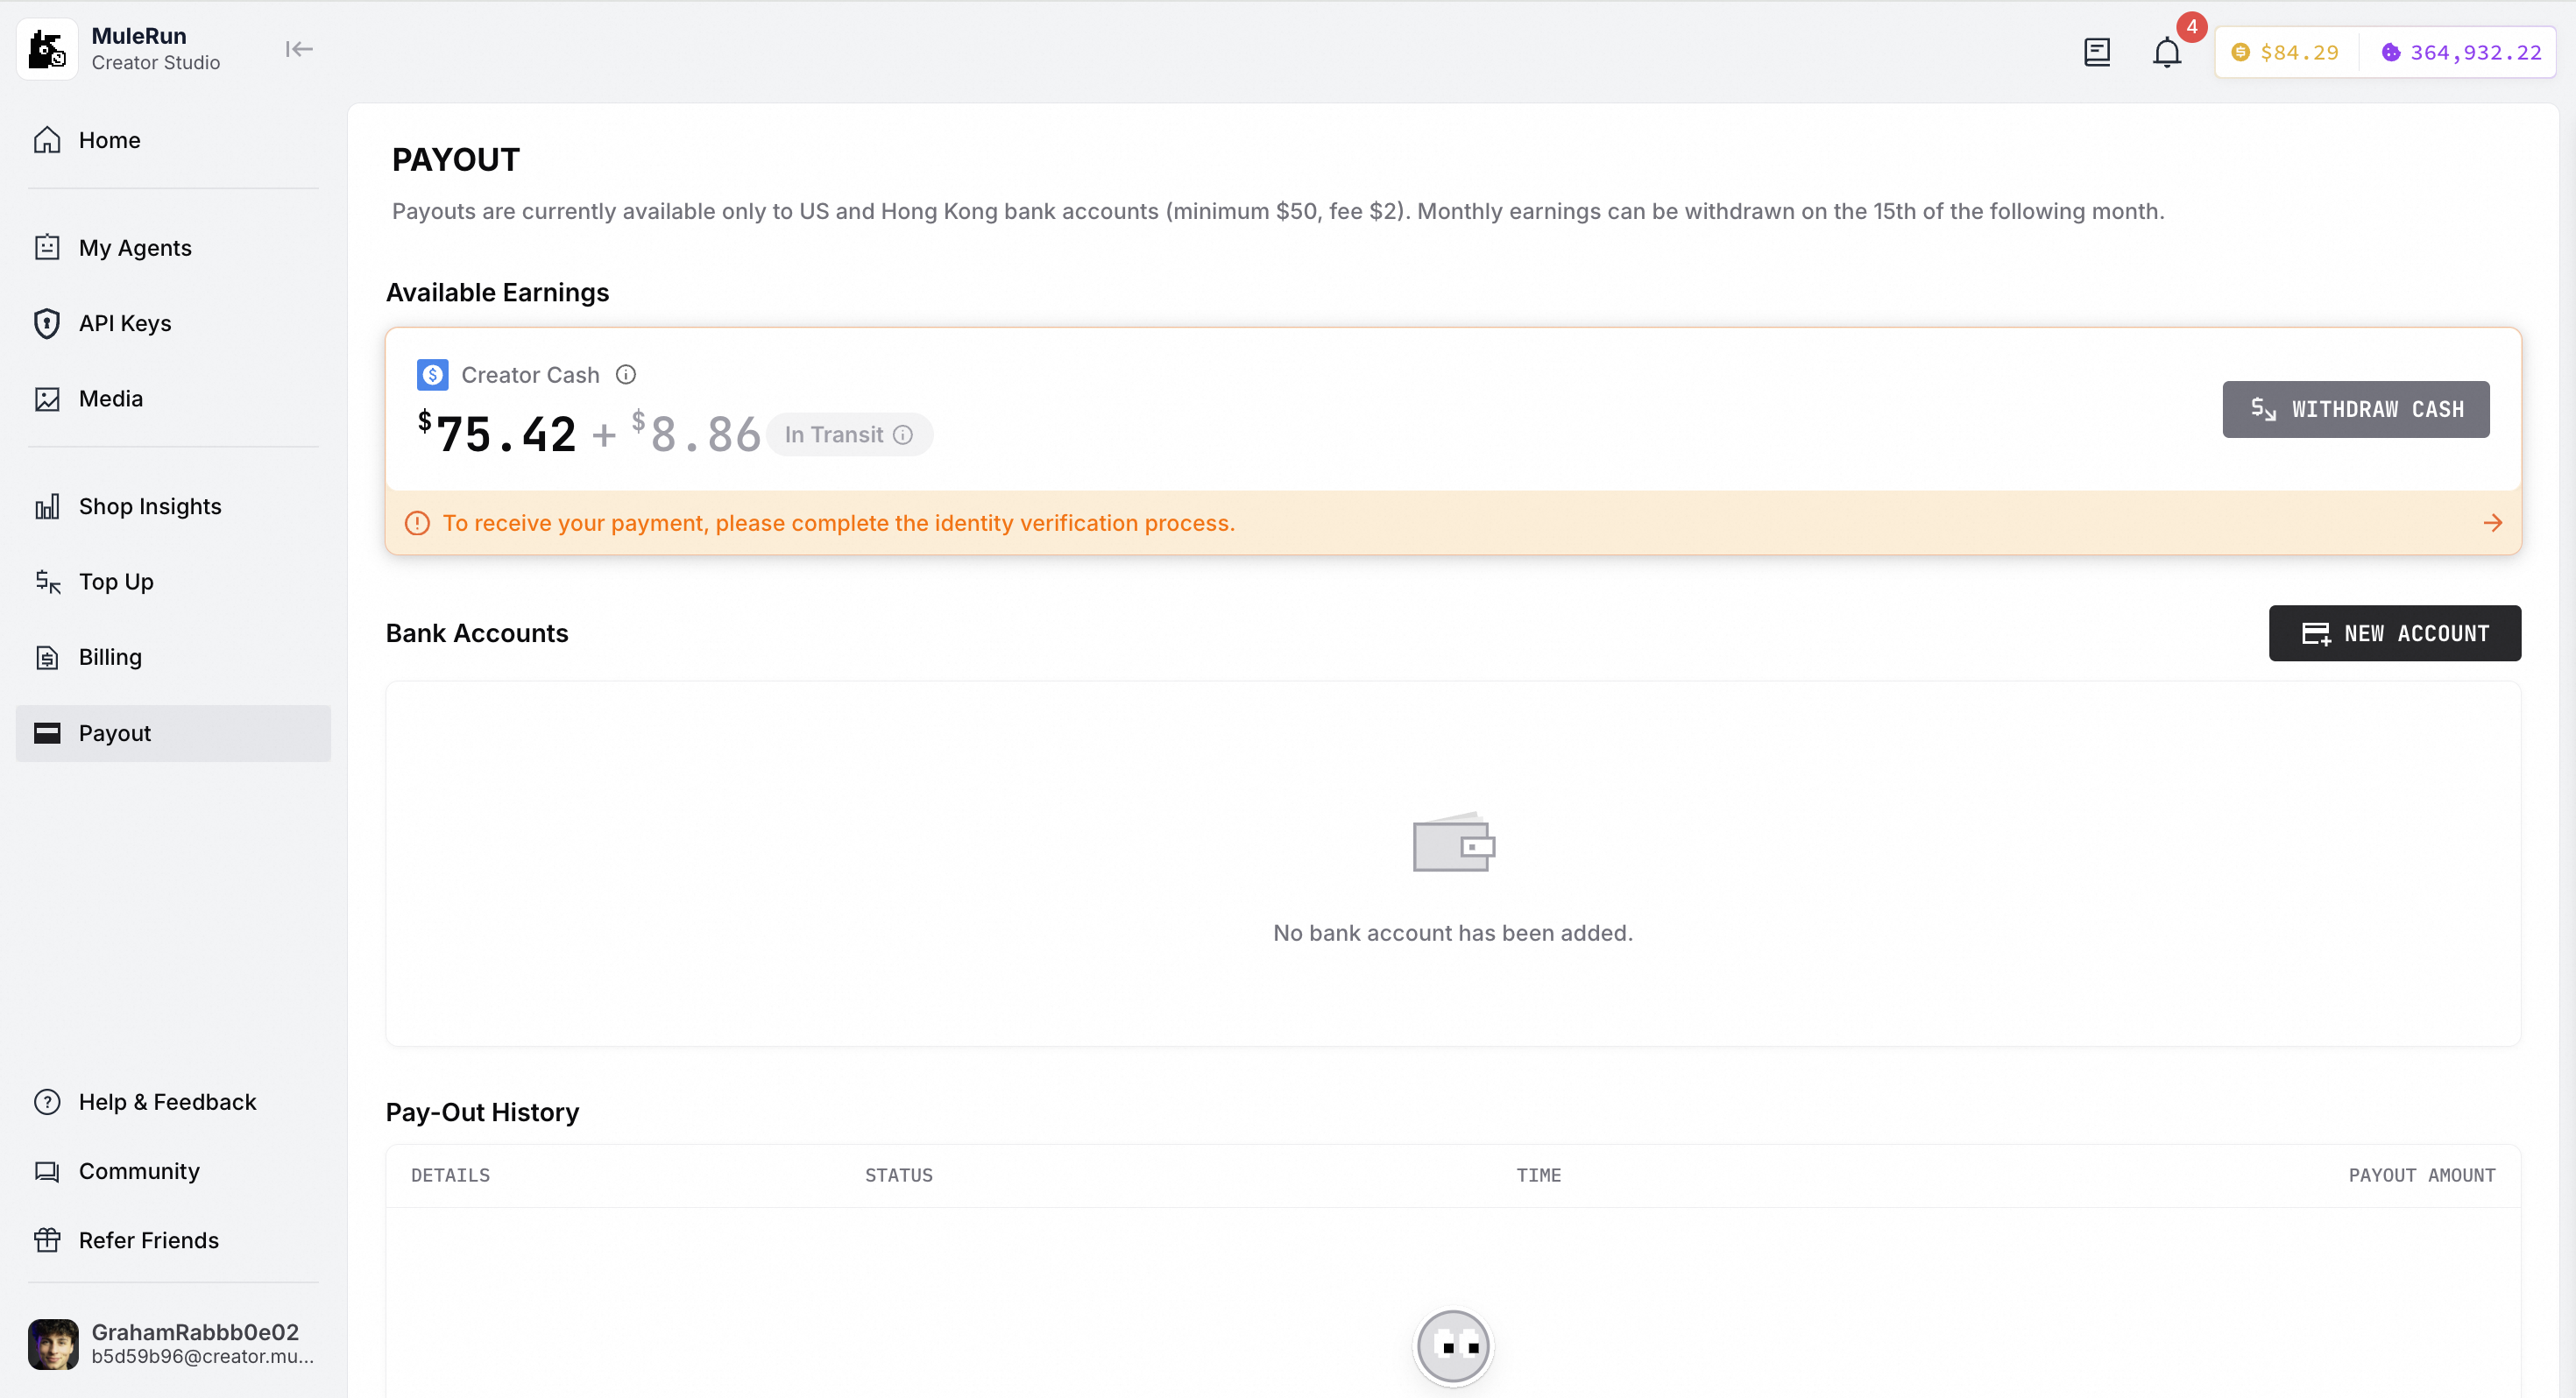Screen dimensions: 2576x1398
Task: Click the MuleRun logo icon
Action: pos(47,49)
